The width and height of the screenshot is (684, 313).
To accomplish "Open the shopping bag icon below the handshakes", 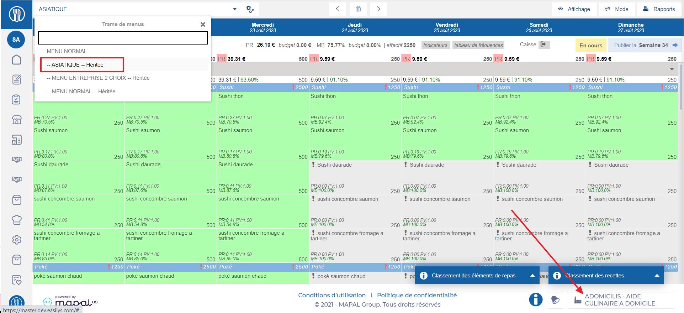I will coord(17,200).
